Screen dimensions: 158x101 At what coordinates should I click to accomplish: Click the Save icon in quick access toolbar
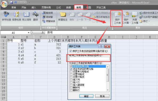coord(11,2)
